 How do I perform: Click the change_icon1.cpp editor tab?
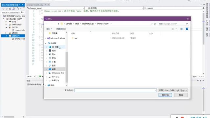coord(35,5)
